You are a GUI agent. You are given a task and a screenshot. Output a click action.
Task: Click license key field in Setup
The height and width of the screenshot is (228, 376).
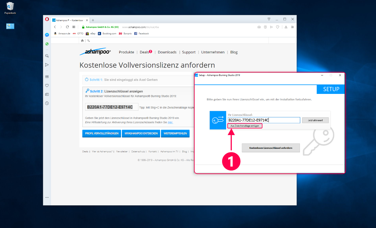coord(264,120)
